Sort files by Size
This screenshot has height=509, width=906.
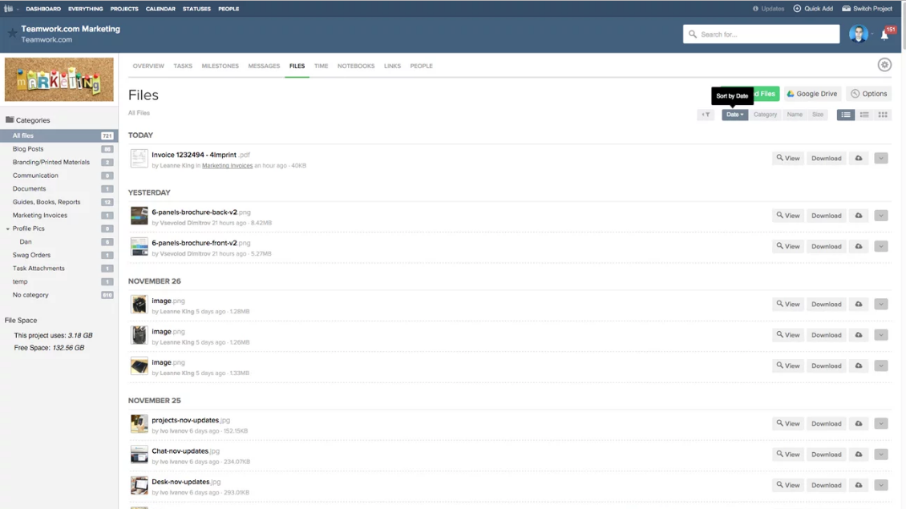point(819,115)
